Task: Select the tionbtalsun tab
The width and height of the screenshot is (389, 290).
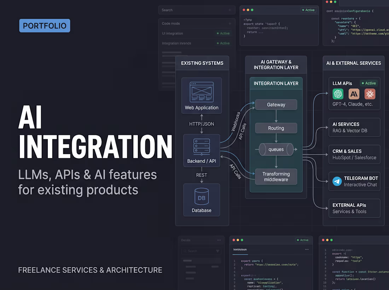Action: tap(240, 250)
